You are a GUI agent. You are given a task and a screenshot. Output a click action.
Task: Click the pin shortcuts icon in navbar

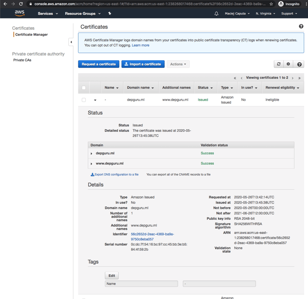110,14
